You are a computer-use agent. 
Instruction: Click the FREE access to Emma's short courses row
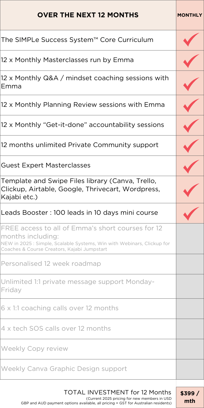pos(88,239)
